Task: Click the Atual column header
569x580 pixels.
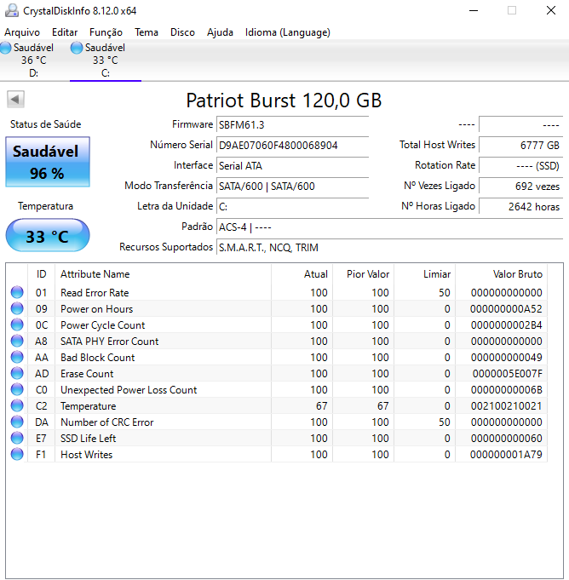Action: (x=302, y=274)
